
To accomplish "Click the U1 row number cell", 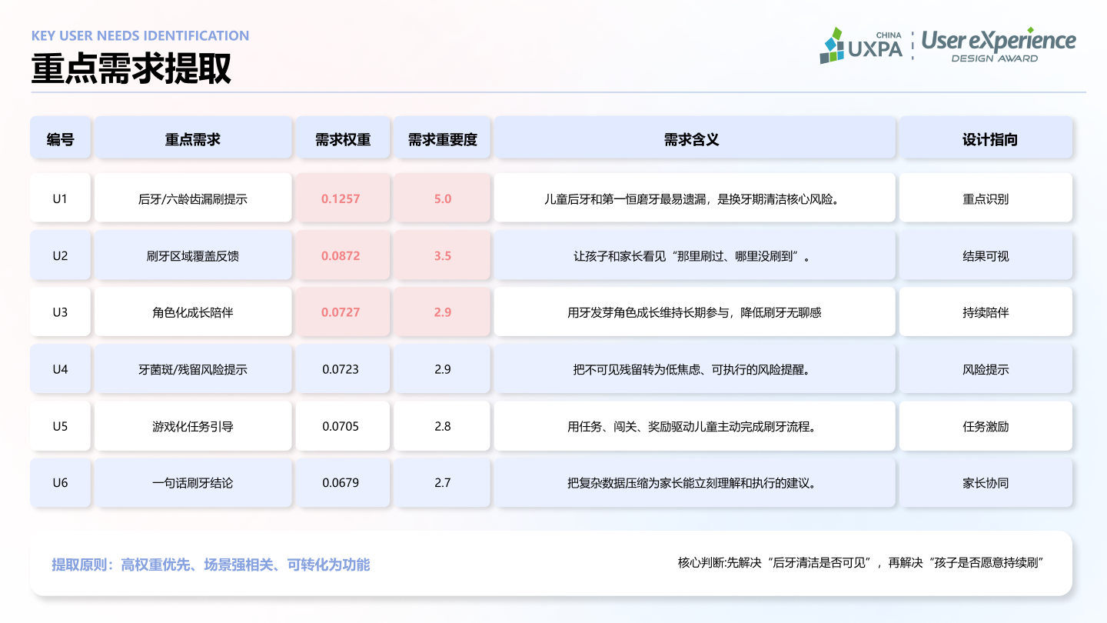I will click(61, 198).
